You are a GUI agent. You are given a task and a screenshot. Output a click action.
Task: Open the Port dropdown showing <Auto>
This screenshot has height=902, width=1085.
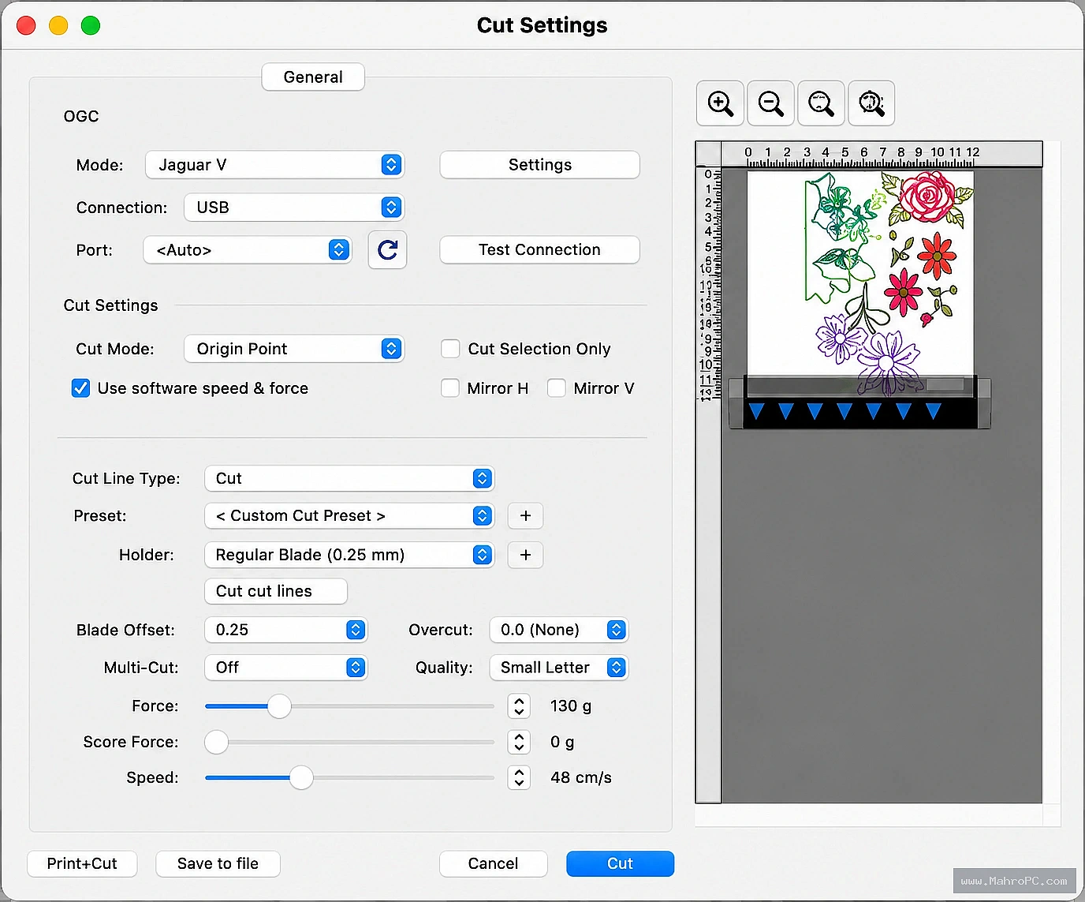247,250
